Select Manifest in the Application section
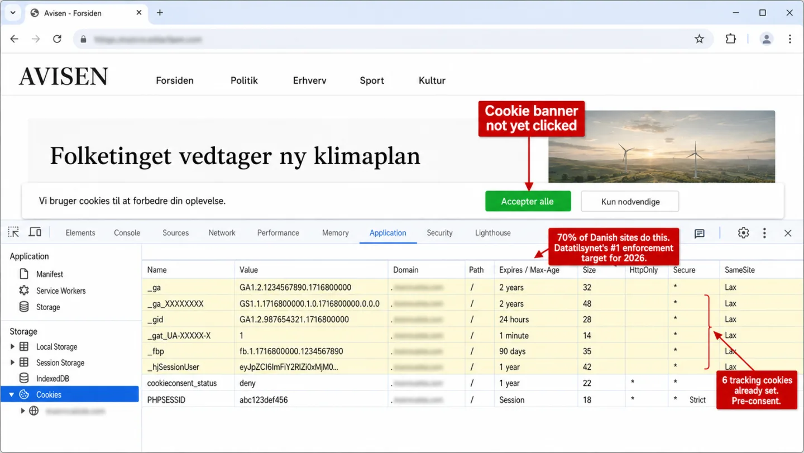 click(x=49, y=274)
